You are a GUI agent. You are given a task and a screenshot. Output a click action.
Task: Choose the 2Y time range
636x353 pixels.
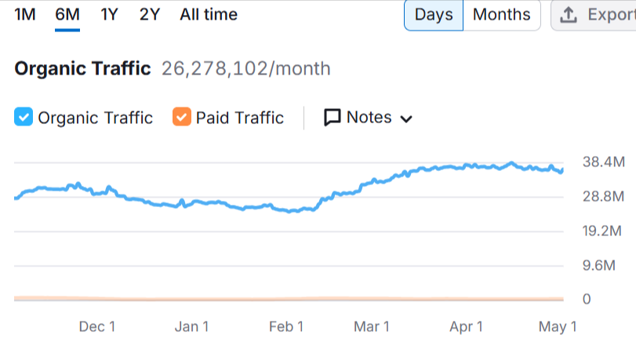pos(149,15)
